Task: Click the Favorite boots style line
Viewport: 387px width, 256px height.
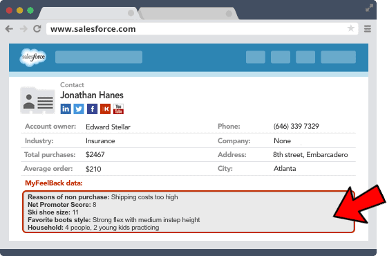Action: [x=114, y=220]
